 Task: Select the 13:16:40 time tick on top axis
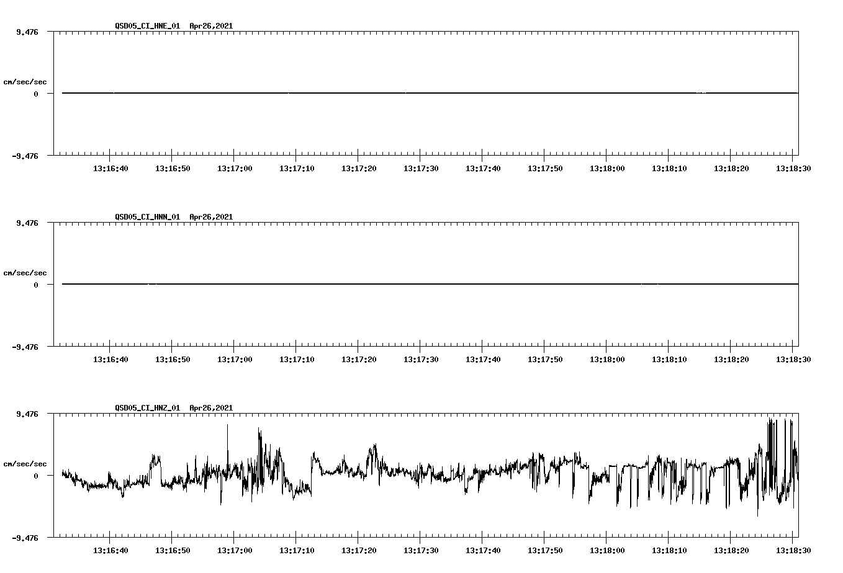[110, 167]
